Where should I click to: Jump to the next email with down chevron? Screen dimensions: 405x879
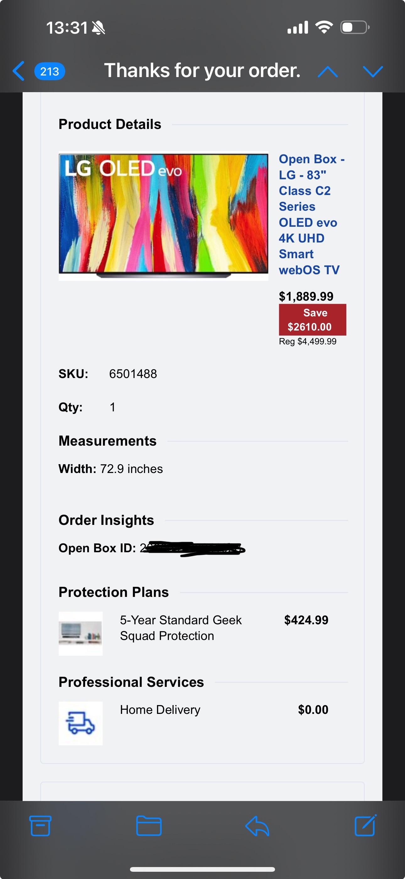pos(373,71)
